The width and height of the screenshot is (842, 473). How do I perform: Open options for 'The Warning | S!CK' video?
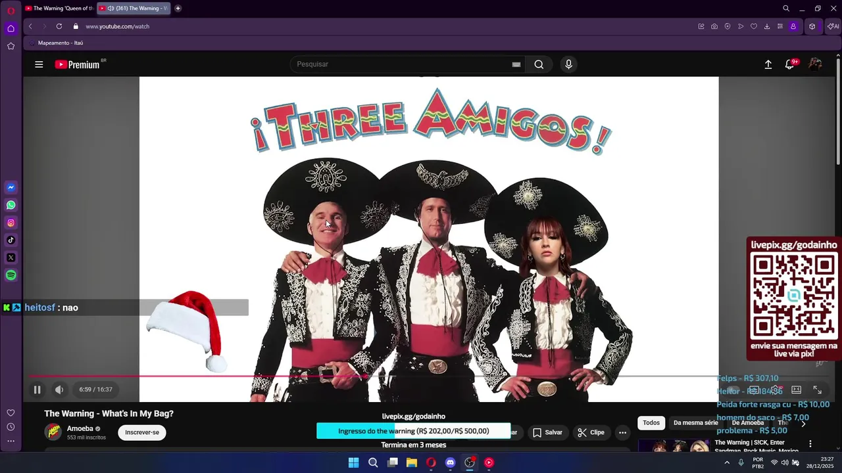[x=810, y=444]
